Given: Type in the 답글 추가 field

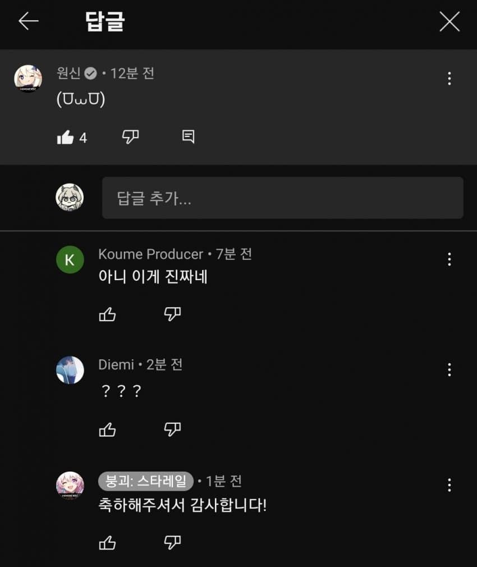Looking at the screenshot, I should coord(282,198).
